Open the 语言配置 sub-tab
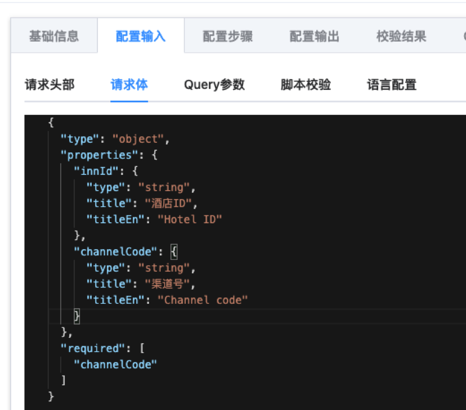 point(392,85)
